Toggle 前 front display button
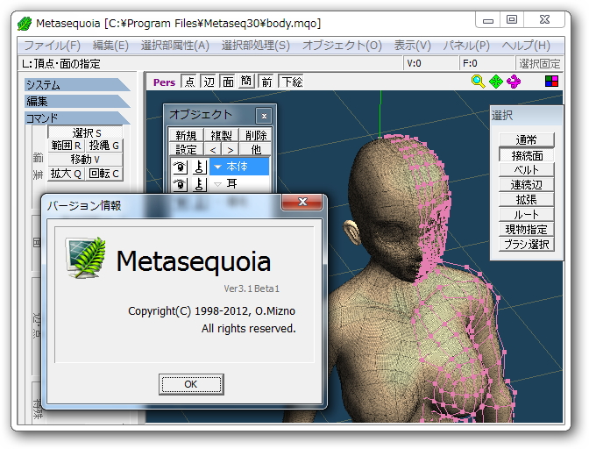This screenshot has height=449, width=589. pyautogui.click(x=266, y=82)
